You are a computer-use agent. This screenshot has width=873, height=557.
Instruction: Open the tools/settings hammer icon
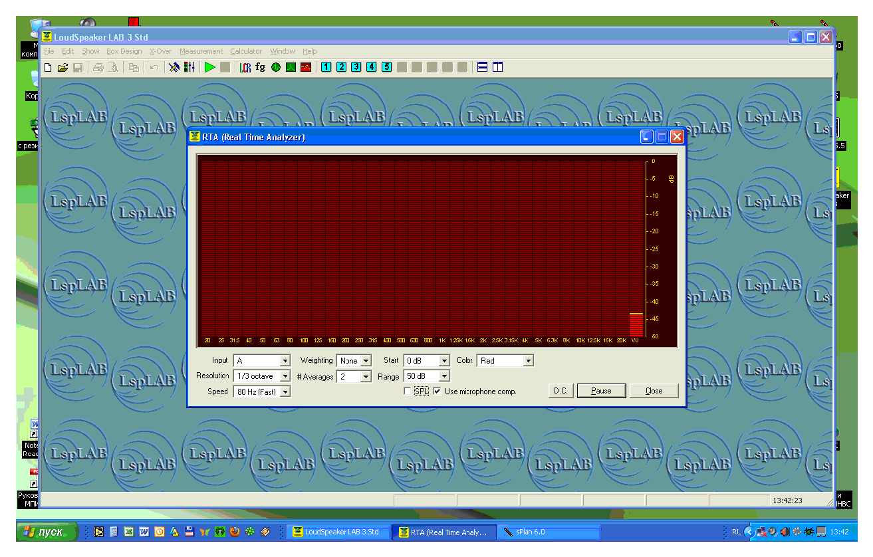click(174, 67)
